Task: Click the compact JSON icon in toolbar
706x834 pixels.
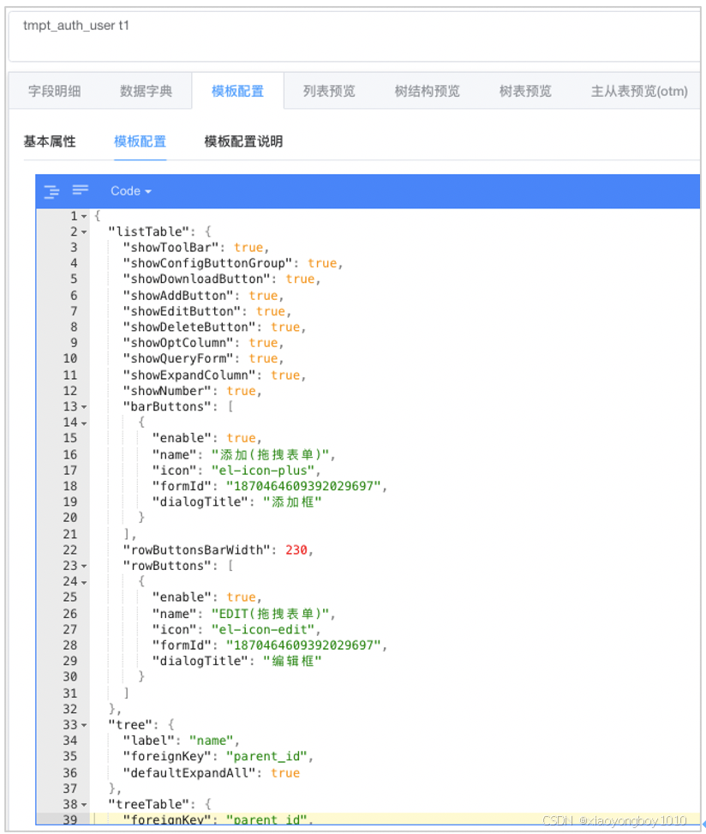Action: [81, 190]
